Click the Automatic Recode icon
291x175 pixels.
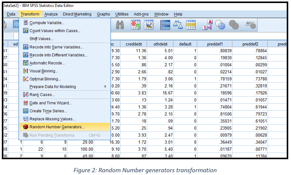click(26, 63)
